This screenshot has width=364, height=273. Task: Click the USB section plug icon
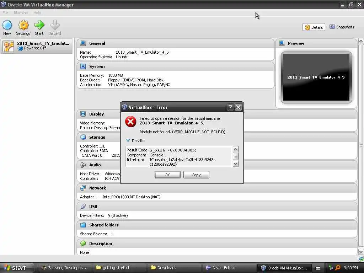click(x=83, y=207)
